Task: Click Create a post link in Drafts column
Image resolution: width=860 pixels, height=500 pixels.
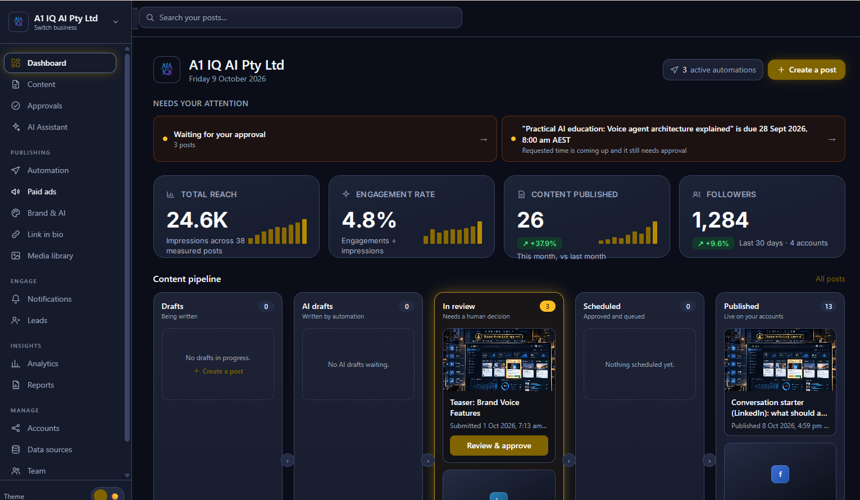Action: [x=219, y=371]
